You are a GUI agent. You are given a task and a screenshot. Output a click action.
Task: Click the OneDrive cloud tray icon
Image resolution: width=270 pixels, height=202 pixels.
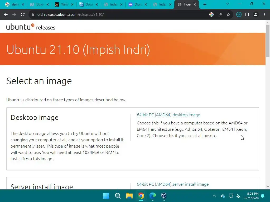click(223, 196)
